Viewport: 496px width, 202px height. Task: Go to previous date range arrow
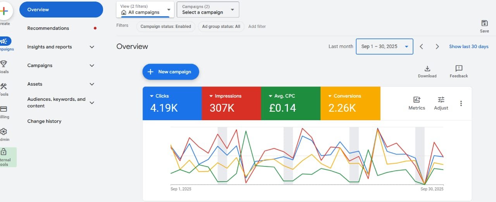click(421, 47)
